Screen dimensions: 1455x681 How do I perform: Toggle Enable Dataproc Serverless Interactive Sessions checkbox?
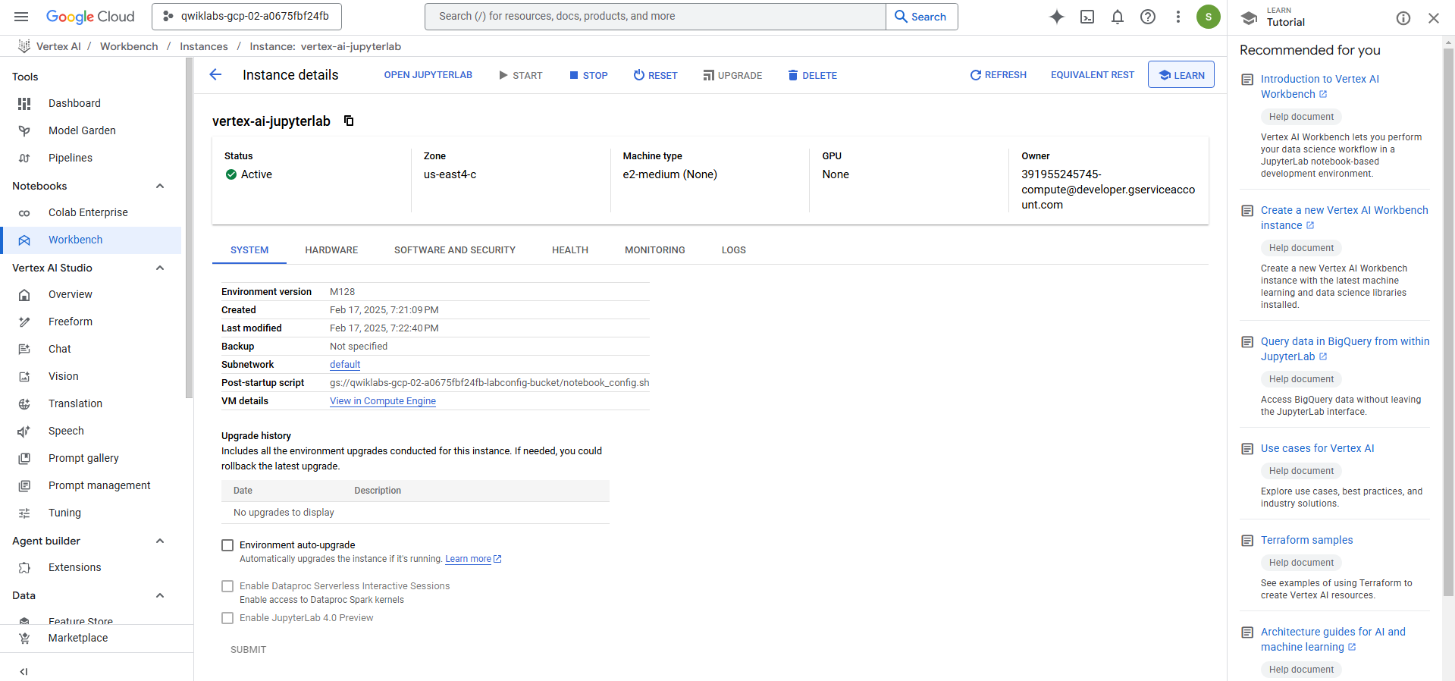(x=227, y=586)
